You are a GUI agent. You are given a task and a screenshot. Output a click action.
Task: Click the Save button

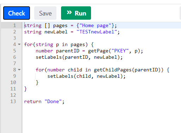45,13
